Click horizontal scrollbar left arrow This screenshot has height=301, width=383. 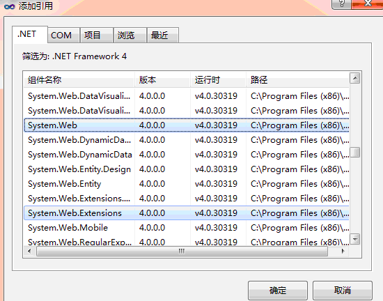(x=29, y=251)
